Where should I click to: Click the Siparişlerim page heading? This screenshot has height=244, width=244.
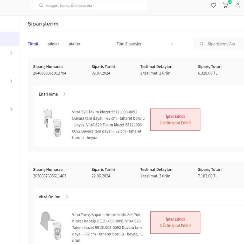43,24
